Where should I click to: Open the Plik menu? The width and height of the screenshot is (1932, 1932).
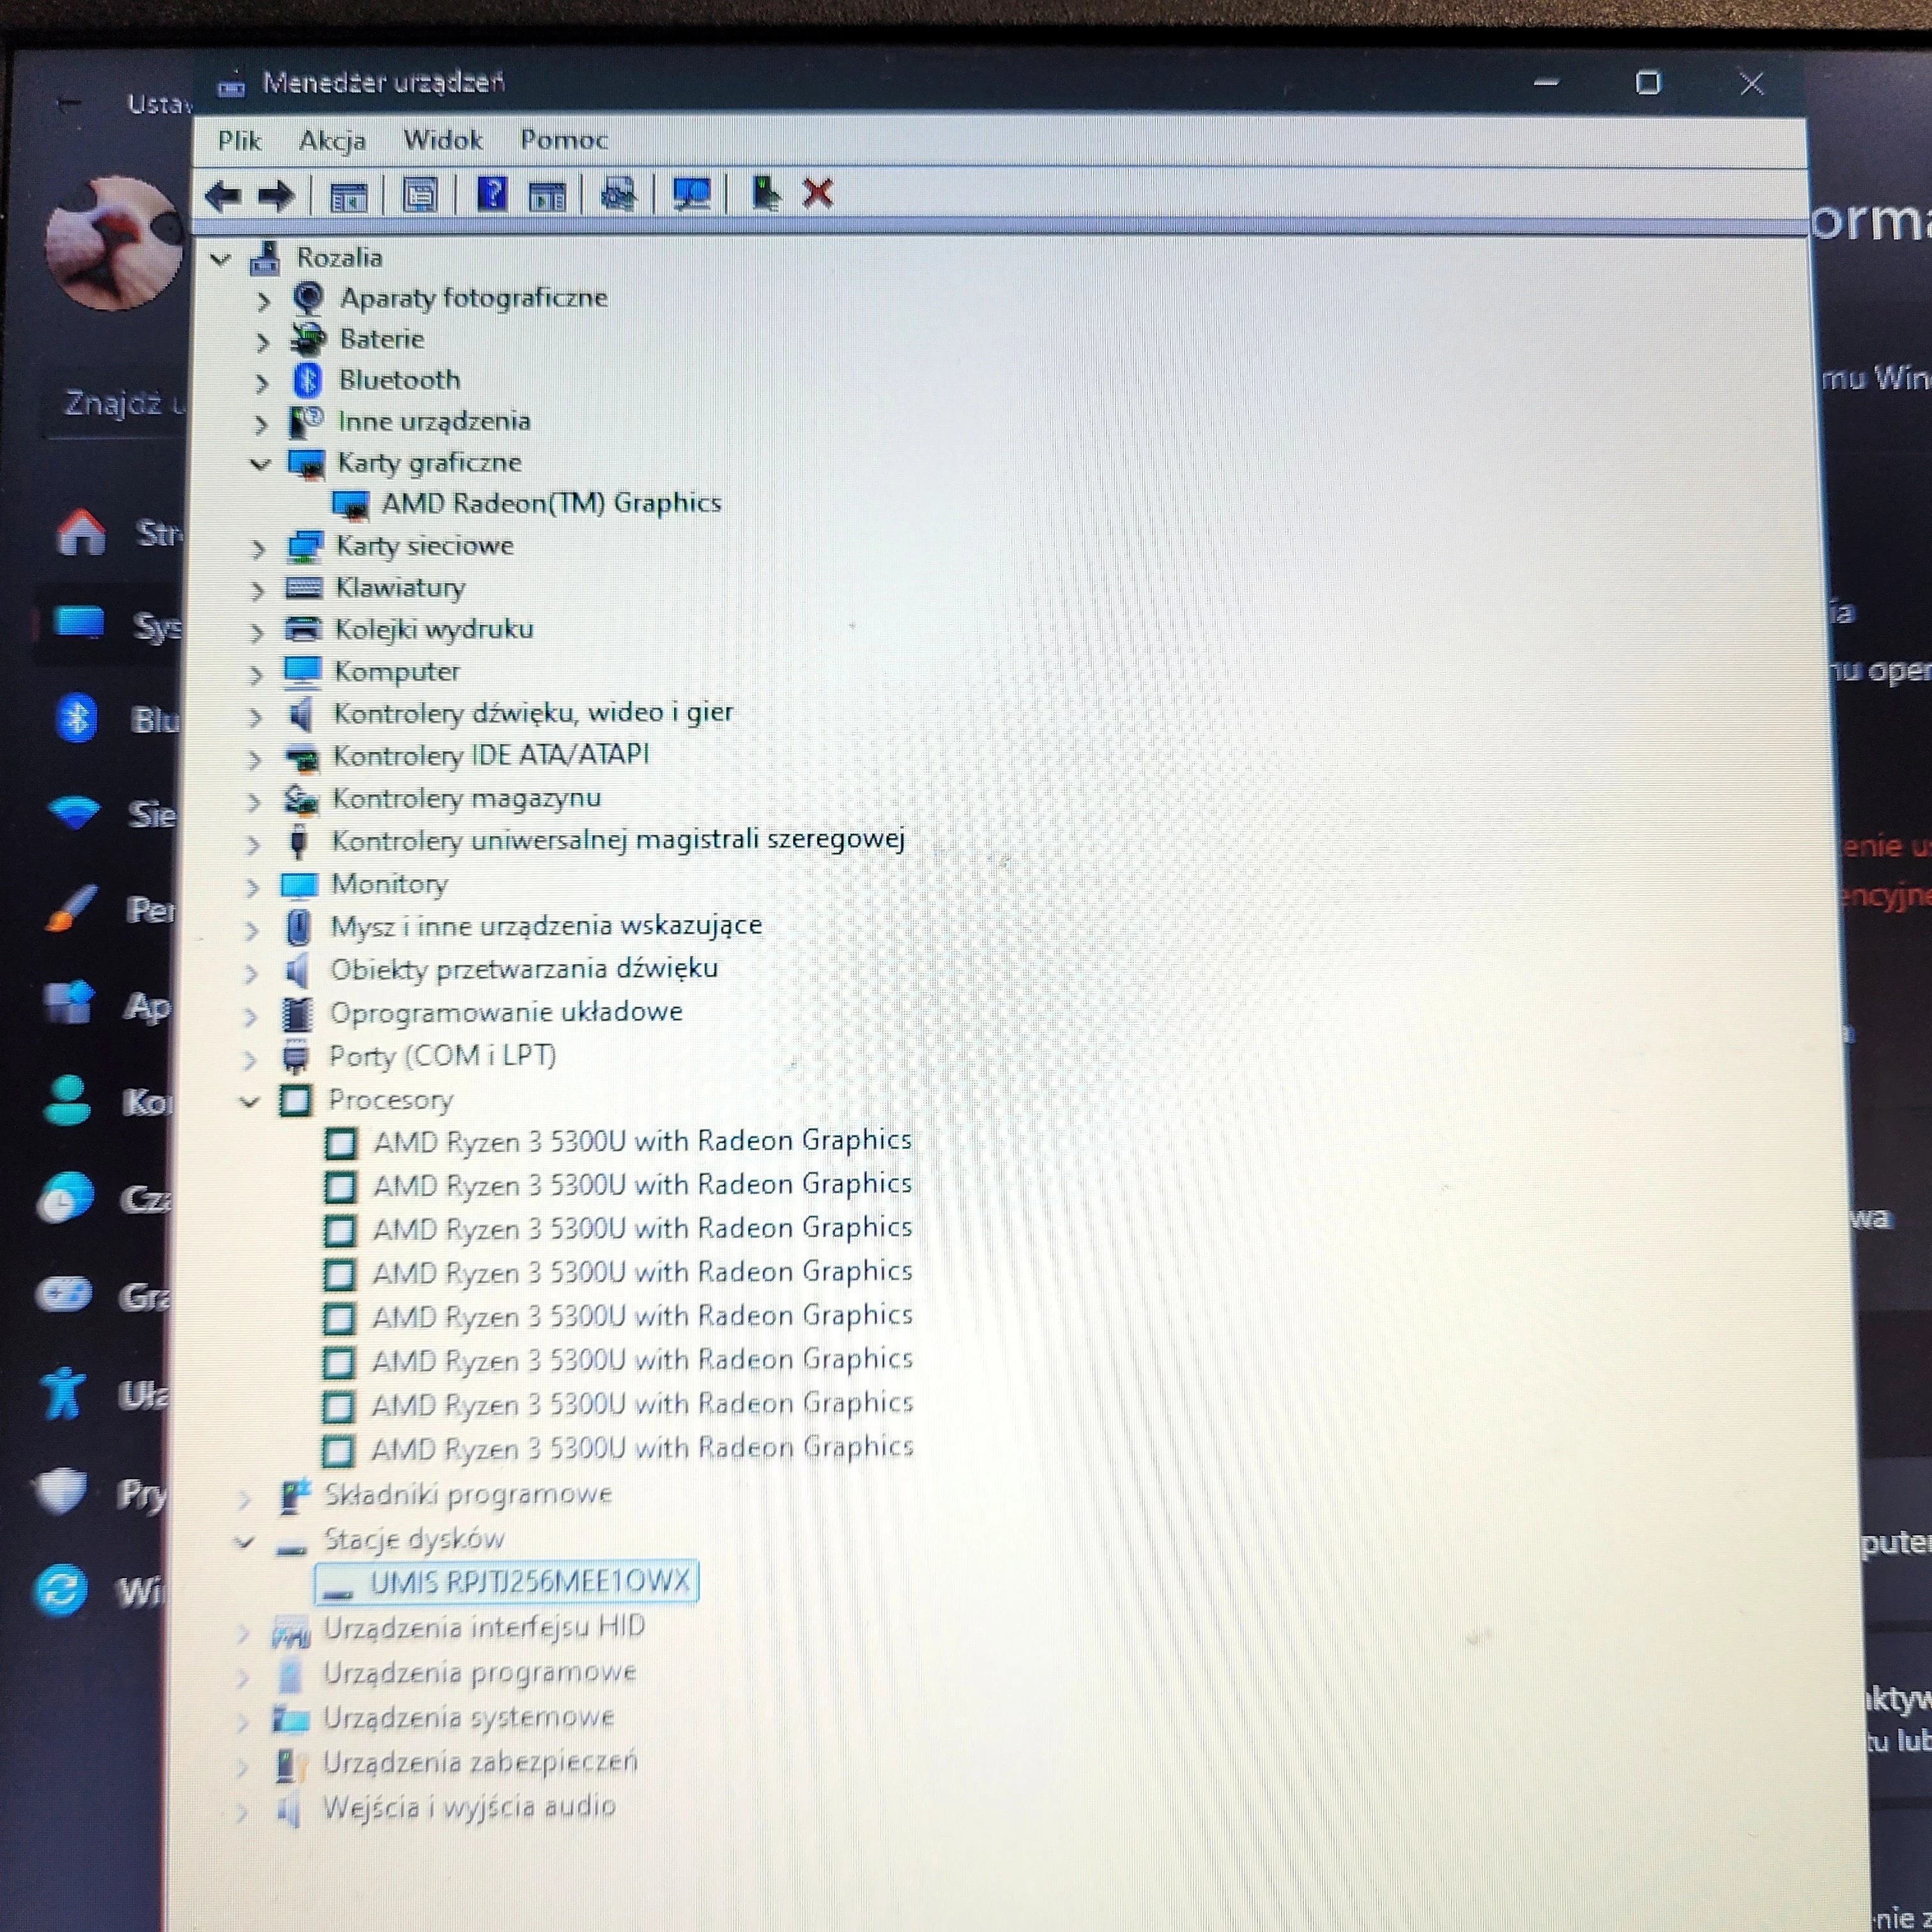(x=240, y=140)
